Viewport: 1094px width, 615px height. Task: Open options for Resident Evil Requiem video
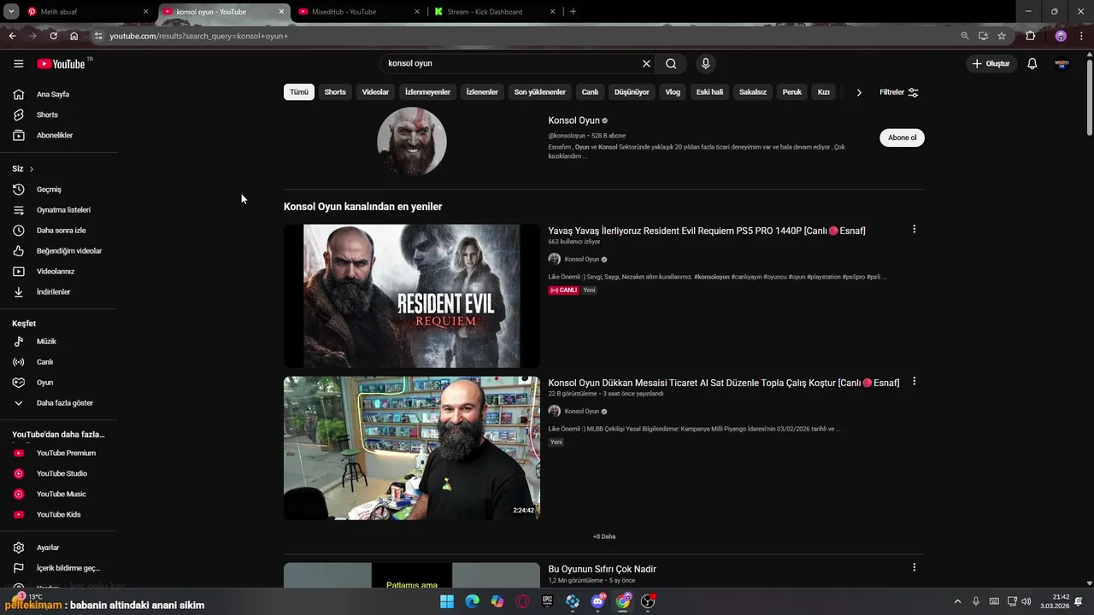pyautogui.click(x=914, y=229)
